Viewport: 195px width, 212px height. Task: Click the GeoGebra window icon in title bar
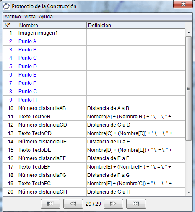click(6, 6)
